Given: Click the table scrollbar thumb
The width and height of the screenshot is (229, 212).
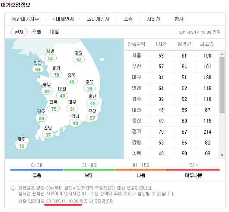Looking at the screenshot, I should pos(222,85).
